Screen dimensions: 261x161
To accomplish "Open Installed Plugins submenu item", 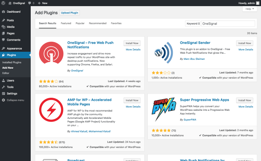I will [x=12, y=62].
